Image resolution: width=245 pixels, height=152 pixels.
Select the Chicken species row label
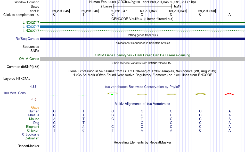point(33,130)
